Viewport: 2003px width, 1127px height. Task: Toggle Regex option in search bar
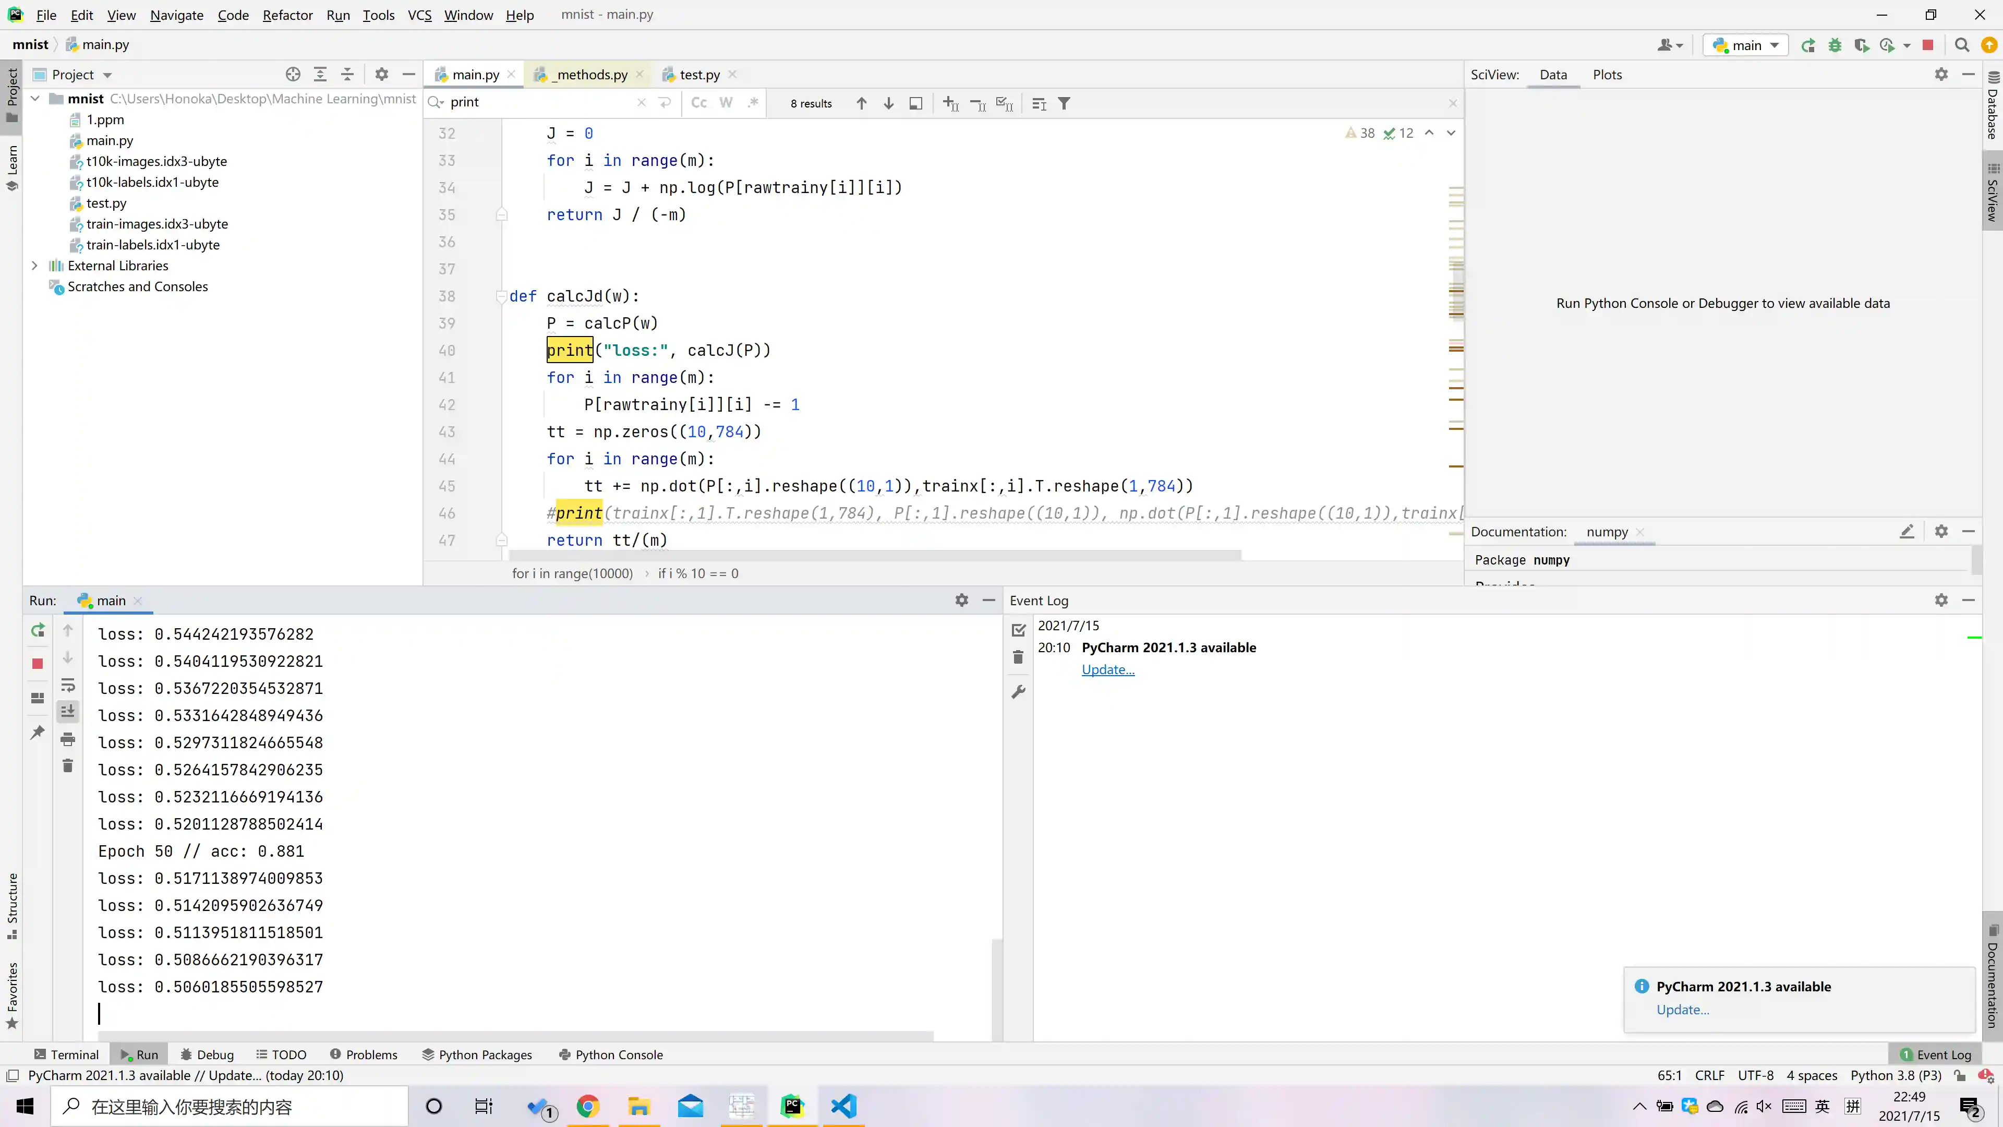pos(753,103)
